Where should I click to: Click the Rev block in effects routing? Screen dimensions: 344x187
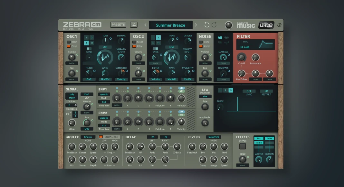[x=259, y=138]
